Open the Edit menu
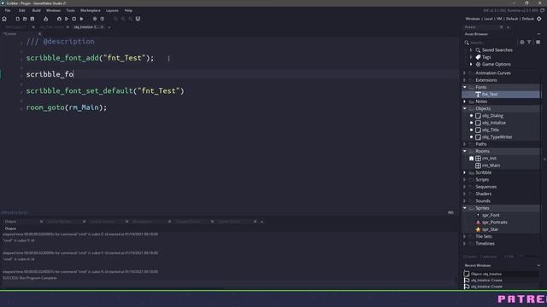This screenshot has width=547, height=307. click(x=21, y=10)
